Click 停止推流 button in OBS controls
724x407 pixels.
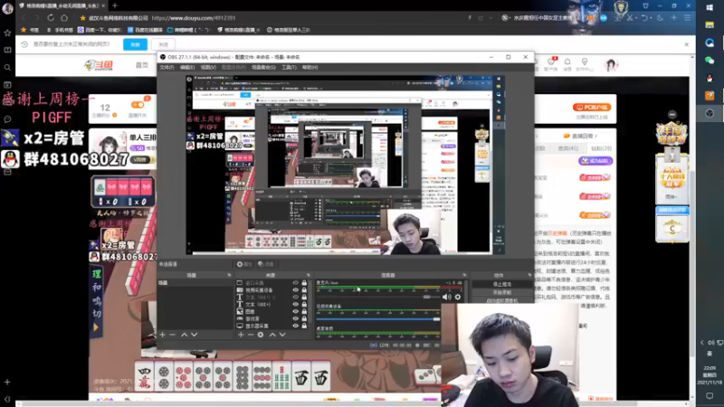(x=502, y=284)
